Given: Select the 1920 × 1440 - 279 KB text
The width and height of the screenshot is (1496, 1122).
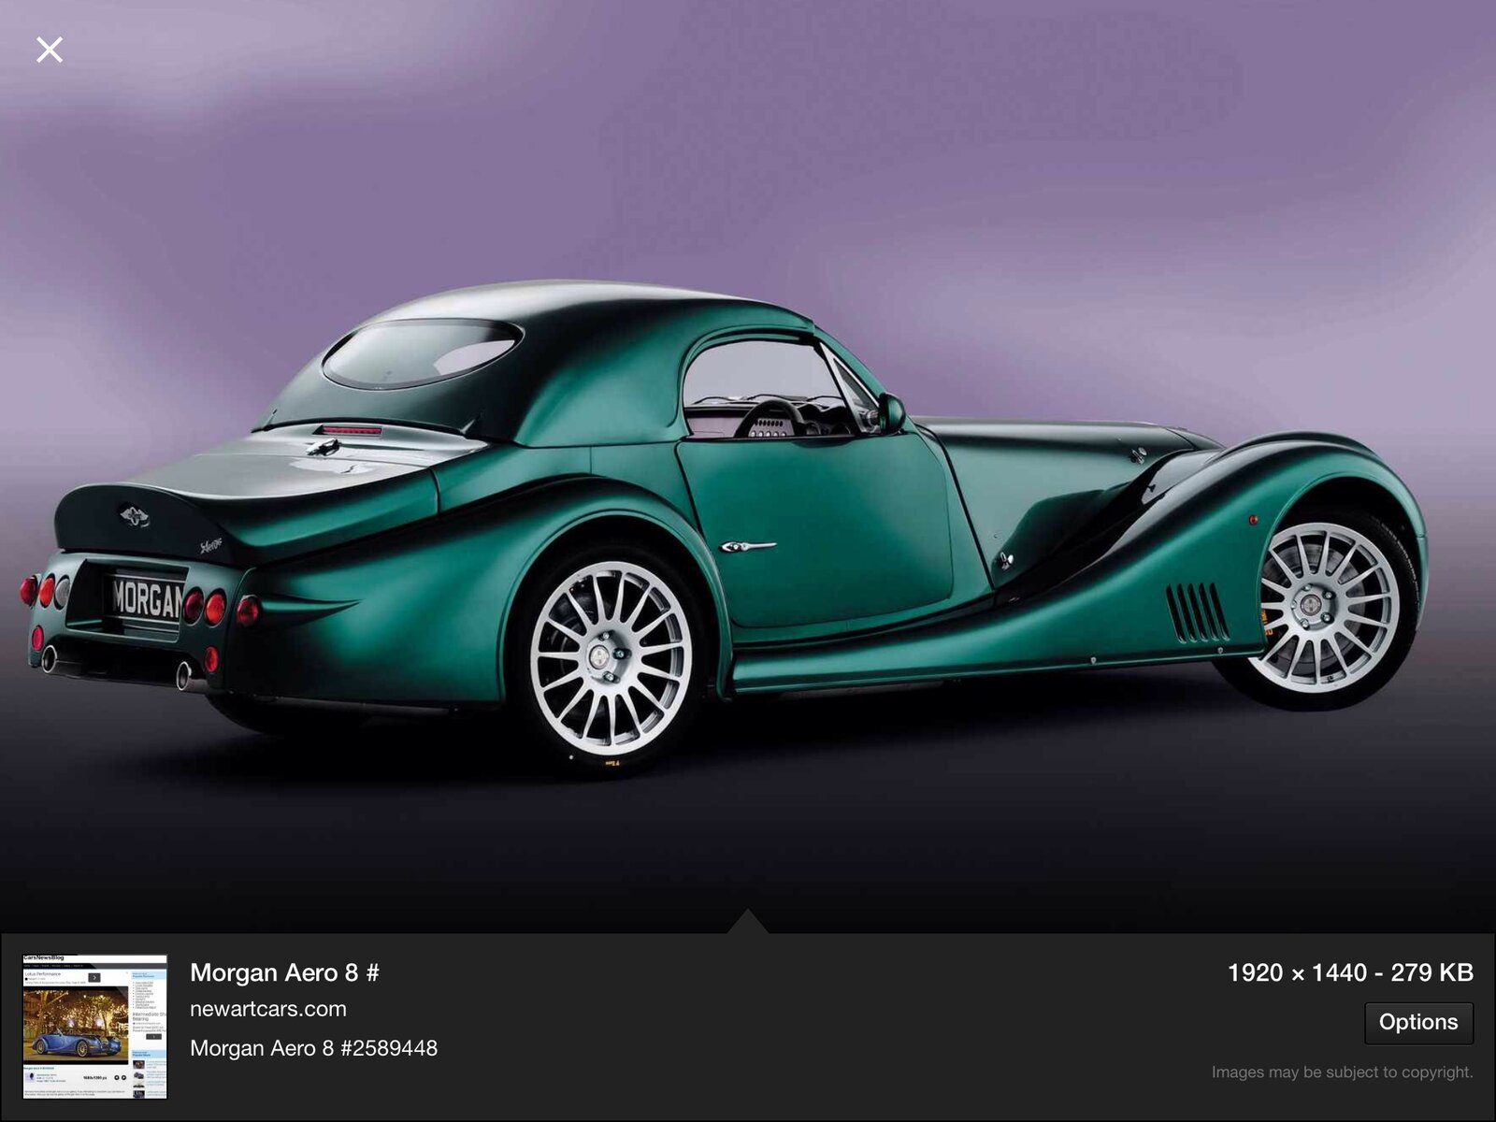Looking at the screenshot, I should click(x=1350, y=972).
